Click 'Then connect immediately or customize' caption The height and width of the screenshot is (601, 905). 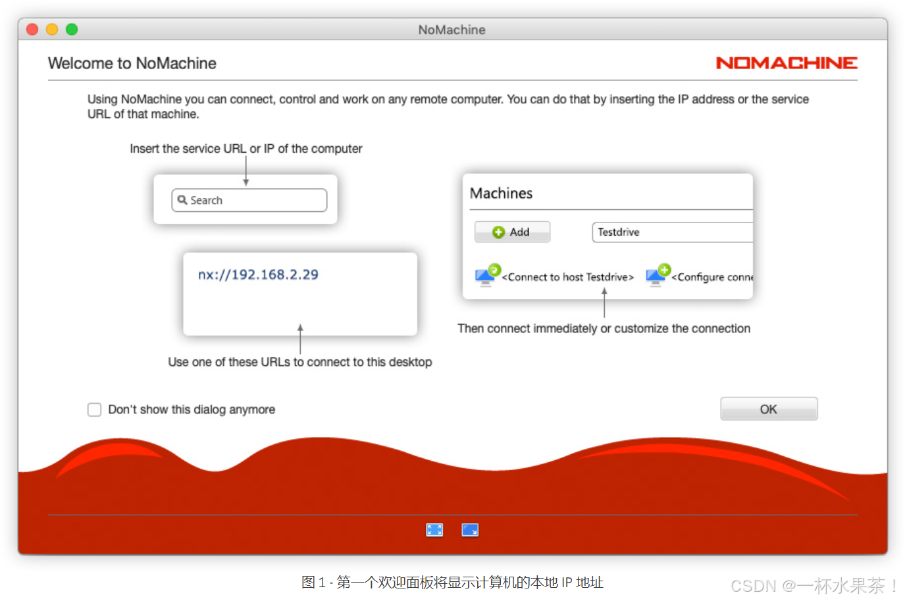point(604,328)
